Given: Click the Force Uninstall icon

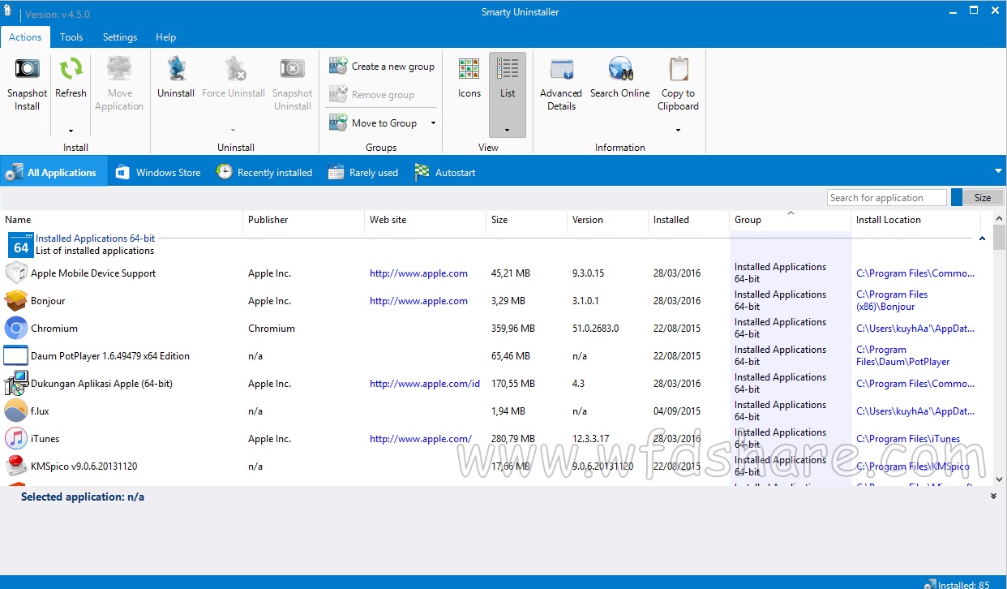Looking at the screenshot, I should click(x=234, y=70).
